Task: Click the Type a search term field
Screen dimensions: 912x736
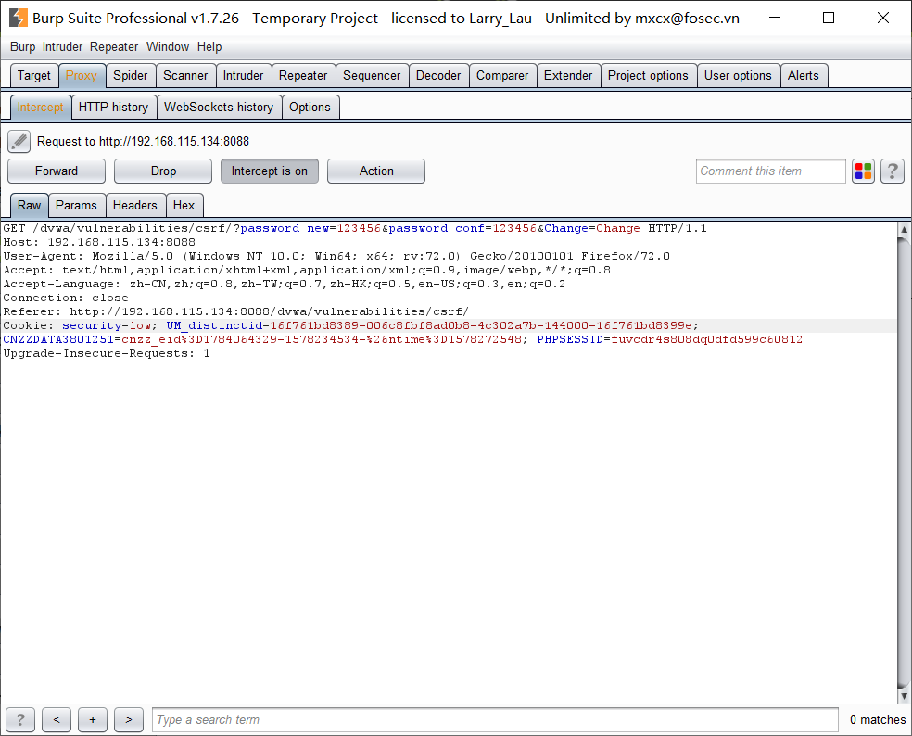Action: [x=495, y=719]
